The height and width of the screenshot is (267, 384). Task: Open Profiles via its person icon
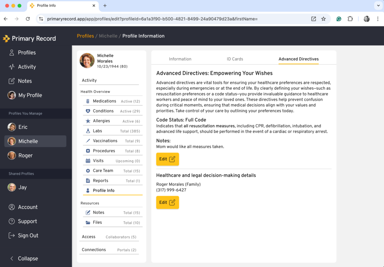tap(12, 53)
